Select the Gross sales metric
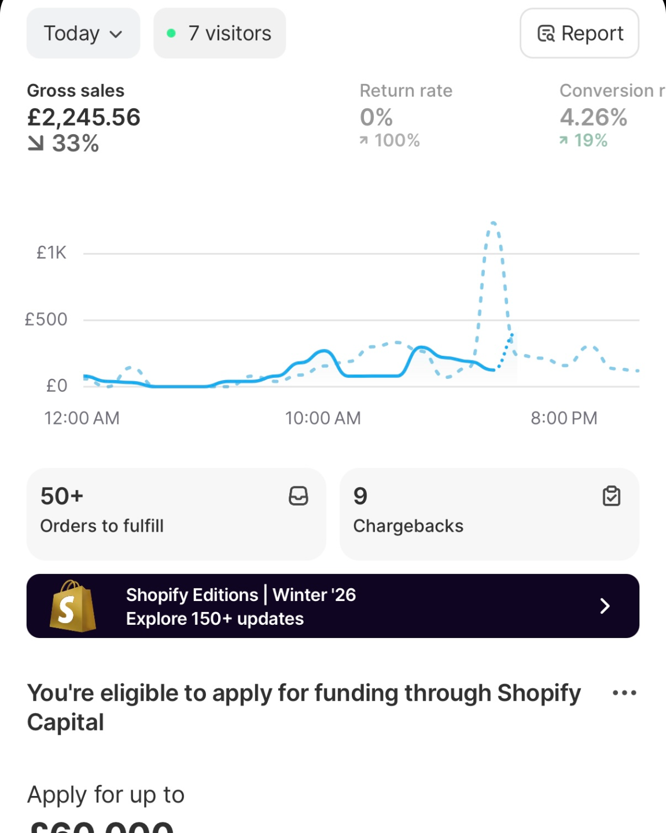 click(x=83, y=117)
